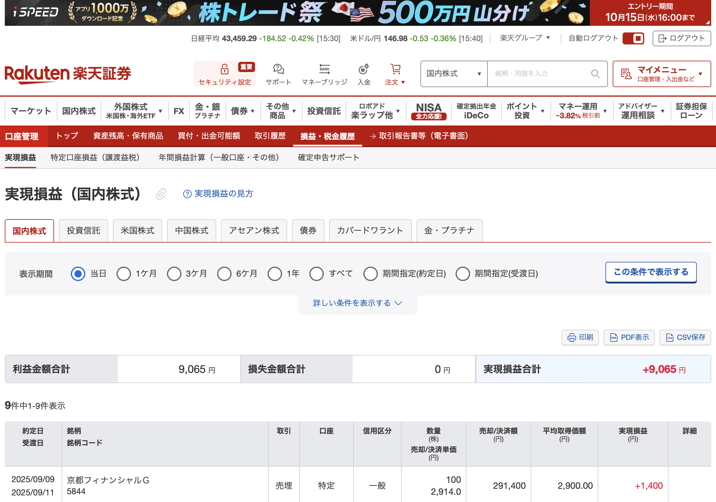The image size is (716, 502).
Task: Click the deposit yen icon
Action: 364,69
